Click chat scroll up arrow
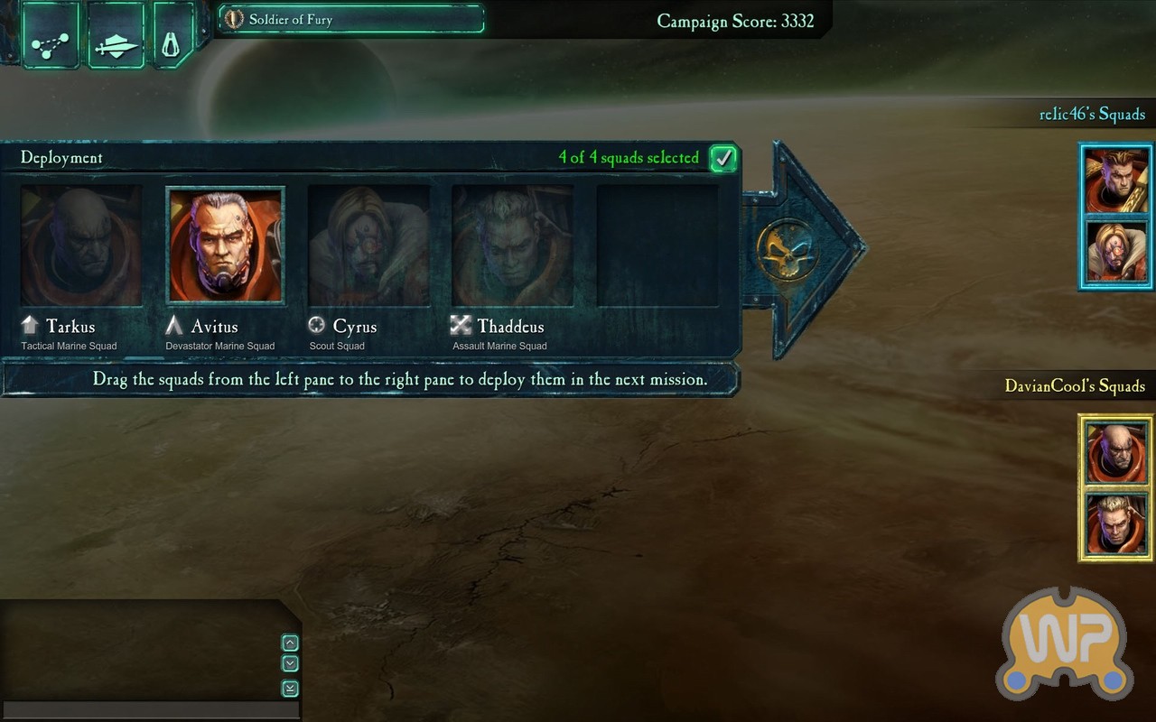1156x722 pixels. pyautogui.click(x=290, y=643)
